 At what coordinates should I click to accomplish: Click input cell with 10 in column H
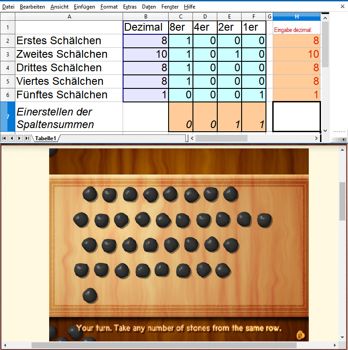click(x=297, y=54)
